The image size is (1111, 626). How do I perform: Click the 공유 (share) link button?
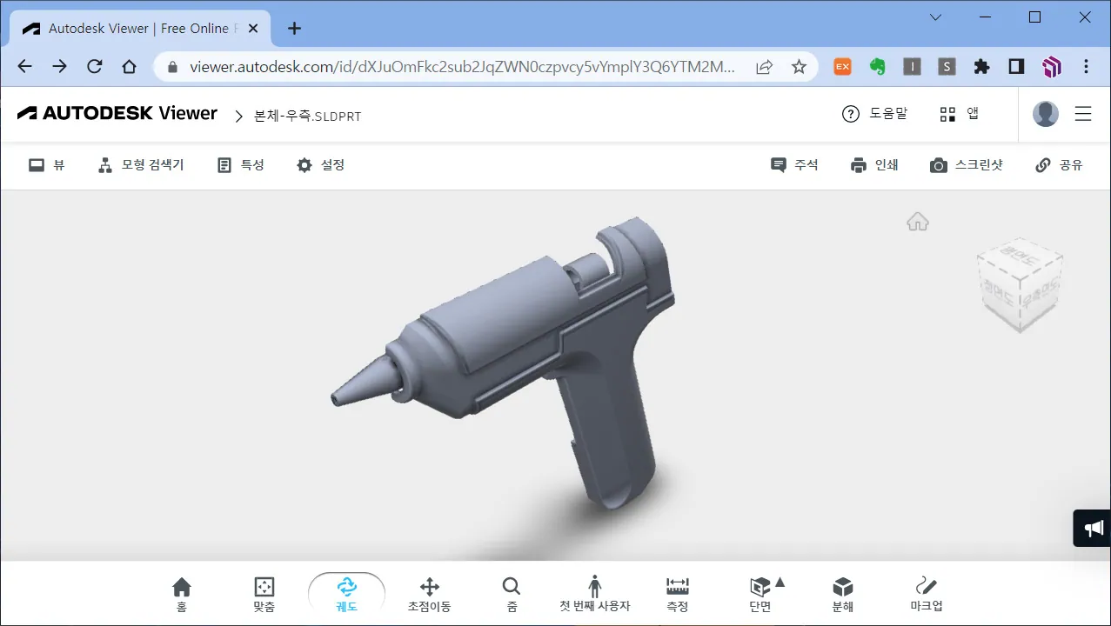click(1059, 164)
